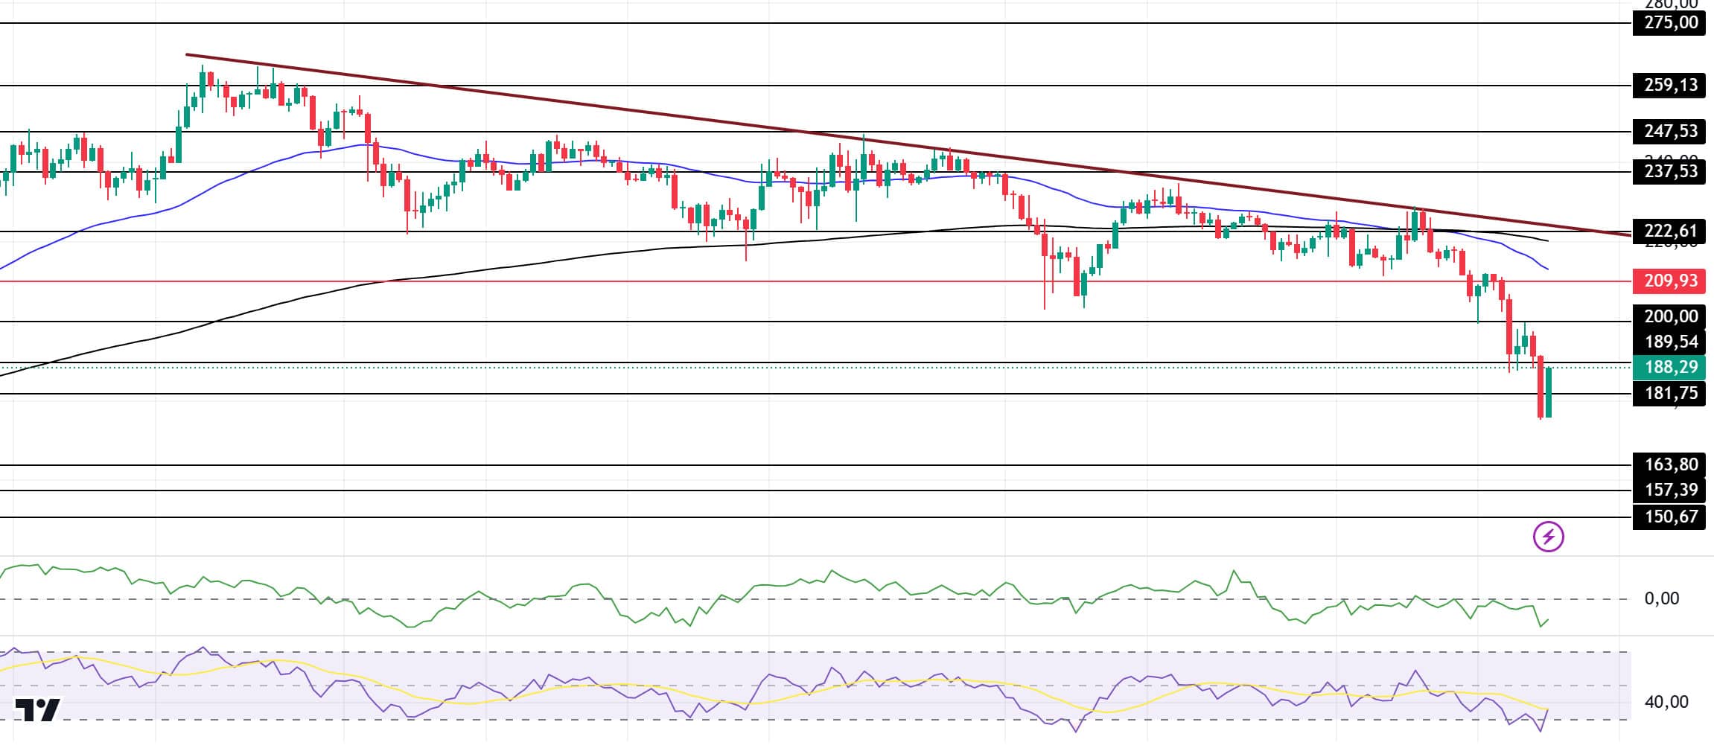The height and width of the screenshot is (754, 1714).
Task: Click the red 209,93 price label
Action: click(1669, 281)
